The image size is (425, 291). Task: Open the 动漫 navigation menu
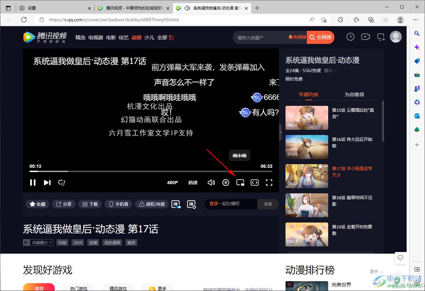137,37
